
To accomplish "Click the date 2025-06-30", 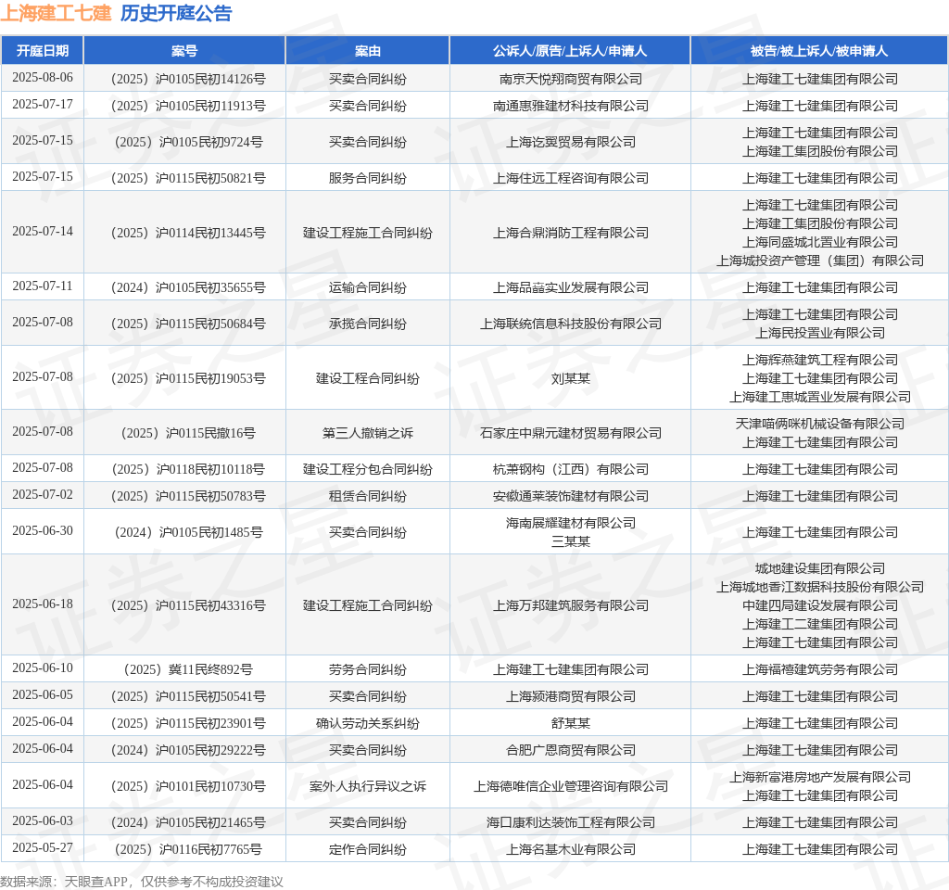I will (43, 531).
